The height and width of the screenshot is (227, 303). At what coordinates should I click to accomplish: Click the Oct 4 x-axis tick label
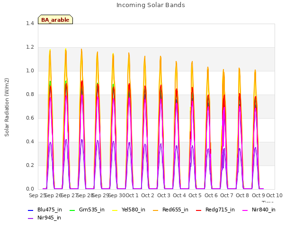179,195
